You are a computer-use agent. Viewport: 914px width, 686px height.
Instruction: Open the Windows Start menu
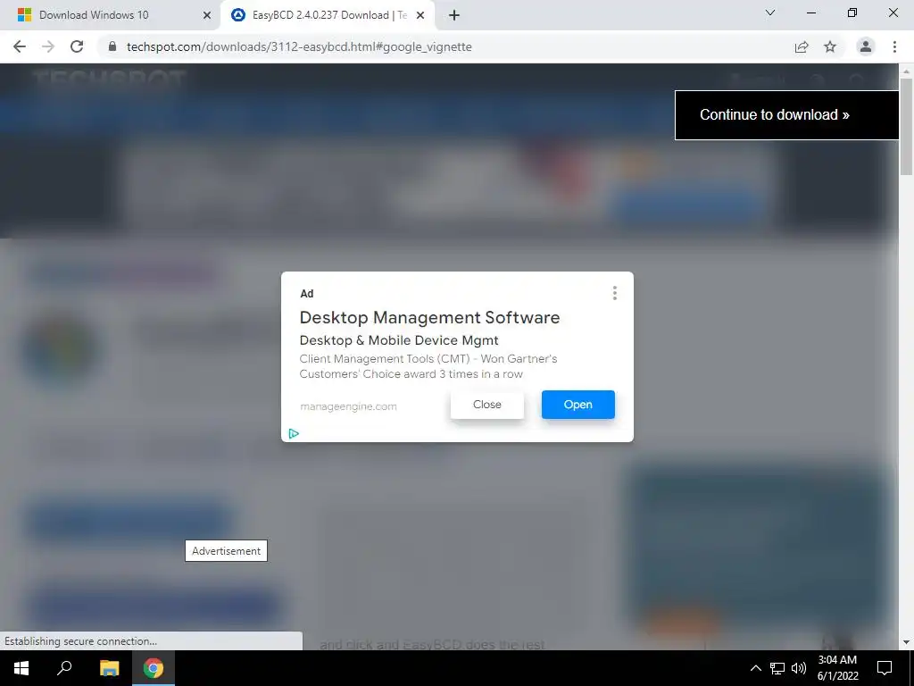[x=21, y=668]
